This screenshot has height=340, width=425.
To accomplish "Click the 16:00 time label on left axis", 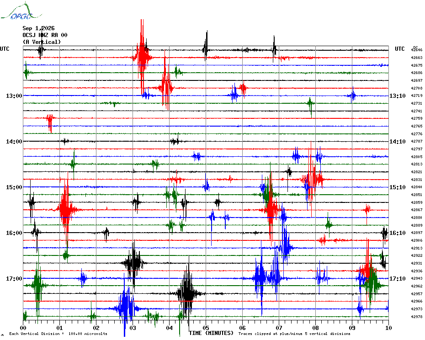I will click(x=14, y=233).
